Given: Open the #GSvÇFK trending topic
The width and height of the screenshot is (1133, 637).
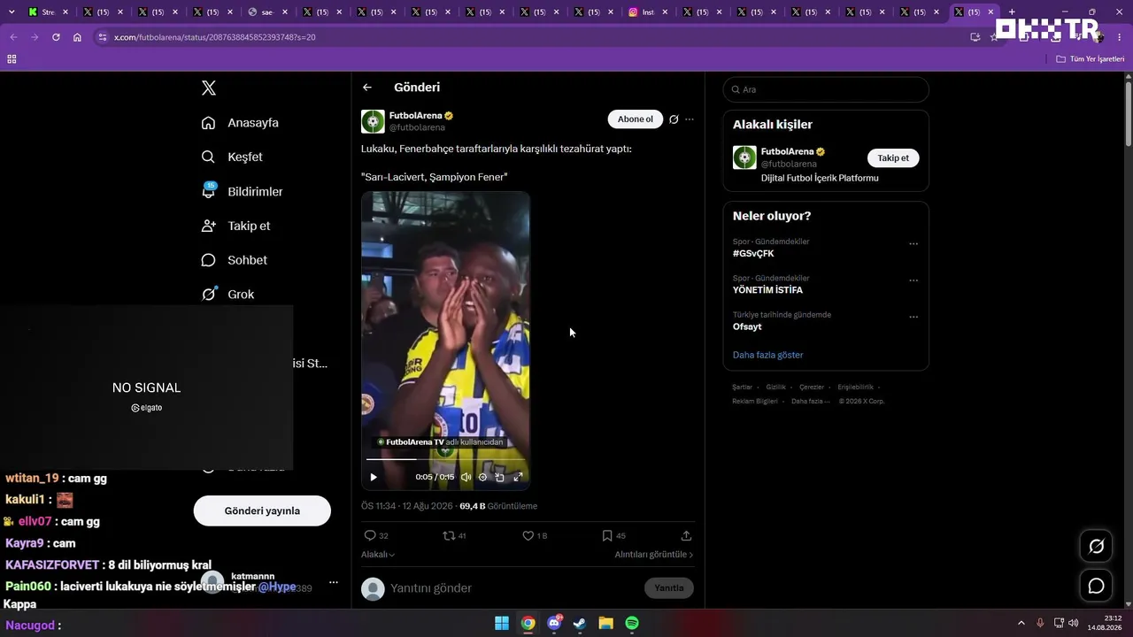Looking at the screenshot, I should click(753, 253).
